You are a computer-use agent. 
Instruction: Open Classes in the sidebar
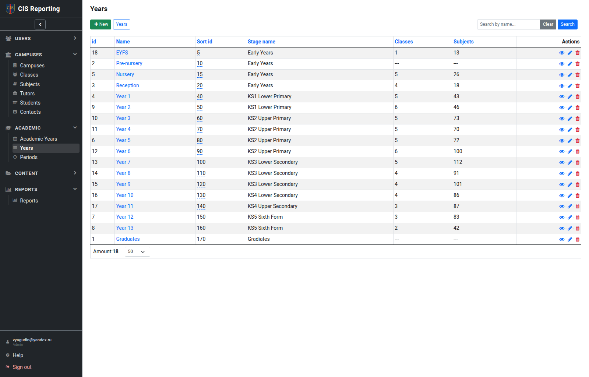coord(29,75)
